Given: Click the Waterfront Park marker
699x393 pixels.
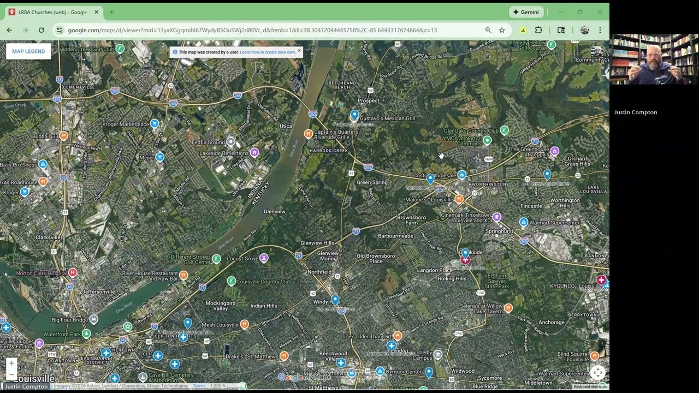Looking at the screenshot, I should pyautogui.click(x=86, y=334).
